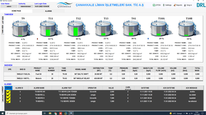Show CURRENT alarms side tab
This screenshot has height=115, width=206.
pyautogui.click(x=3, y=90)
